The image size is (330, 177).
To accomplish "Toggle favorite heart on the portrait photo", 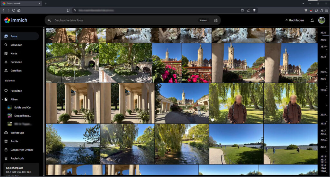I will coord(213,120).
